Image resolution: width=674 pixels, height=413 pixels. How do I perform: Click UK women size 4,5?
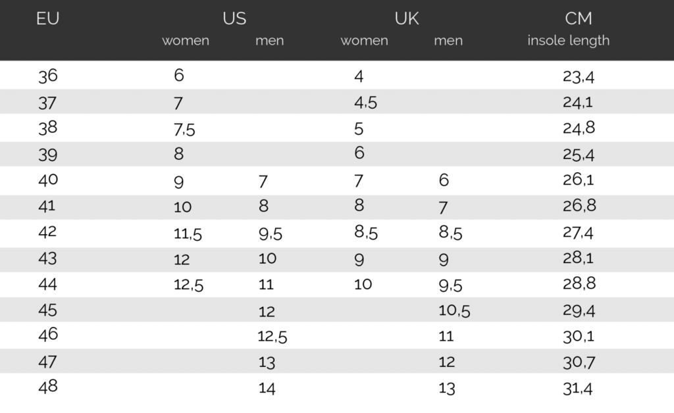point(365,103)
